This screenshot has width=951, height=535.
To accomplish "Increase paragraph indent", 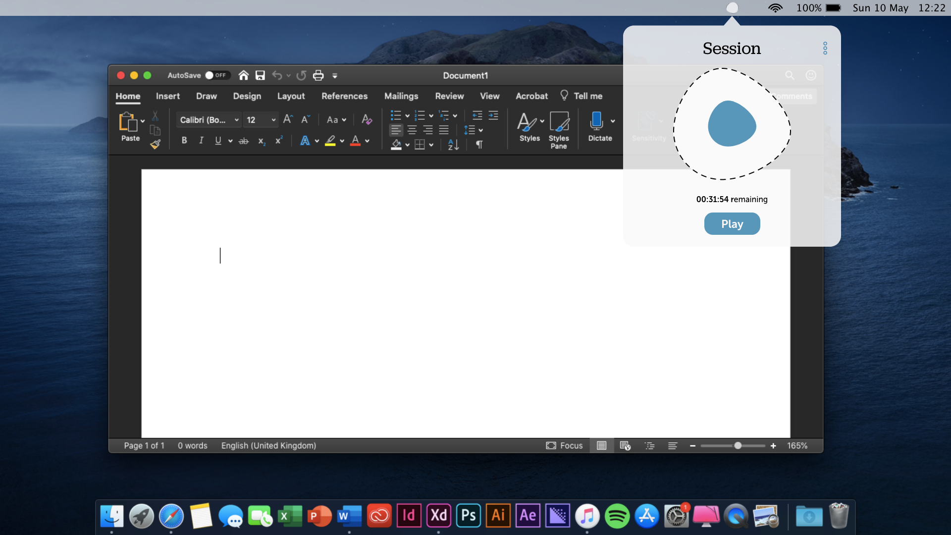I will [x=493, y=115].
